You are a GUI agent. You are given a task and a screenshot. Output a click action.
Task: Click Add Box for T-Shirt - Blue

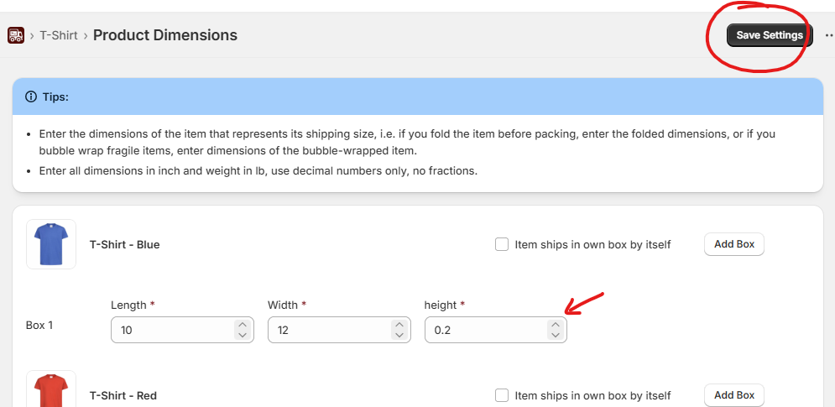[734, 244]
